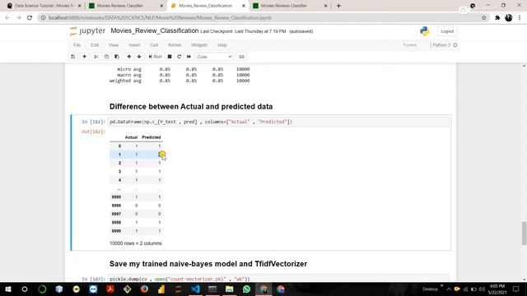Go back in browser history
The image size is (527, 296).
[7, 18]
